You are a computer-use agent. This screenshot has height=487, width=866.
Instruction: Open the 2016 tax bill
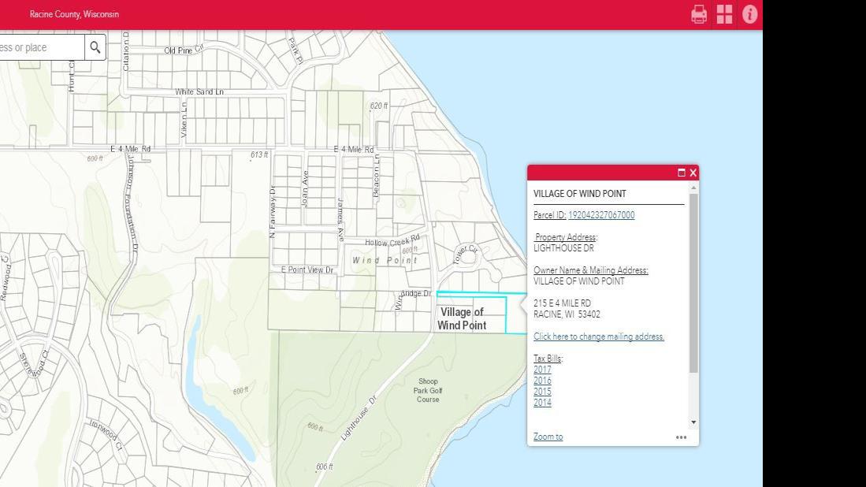542,381
